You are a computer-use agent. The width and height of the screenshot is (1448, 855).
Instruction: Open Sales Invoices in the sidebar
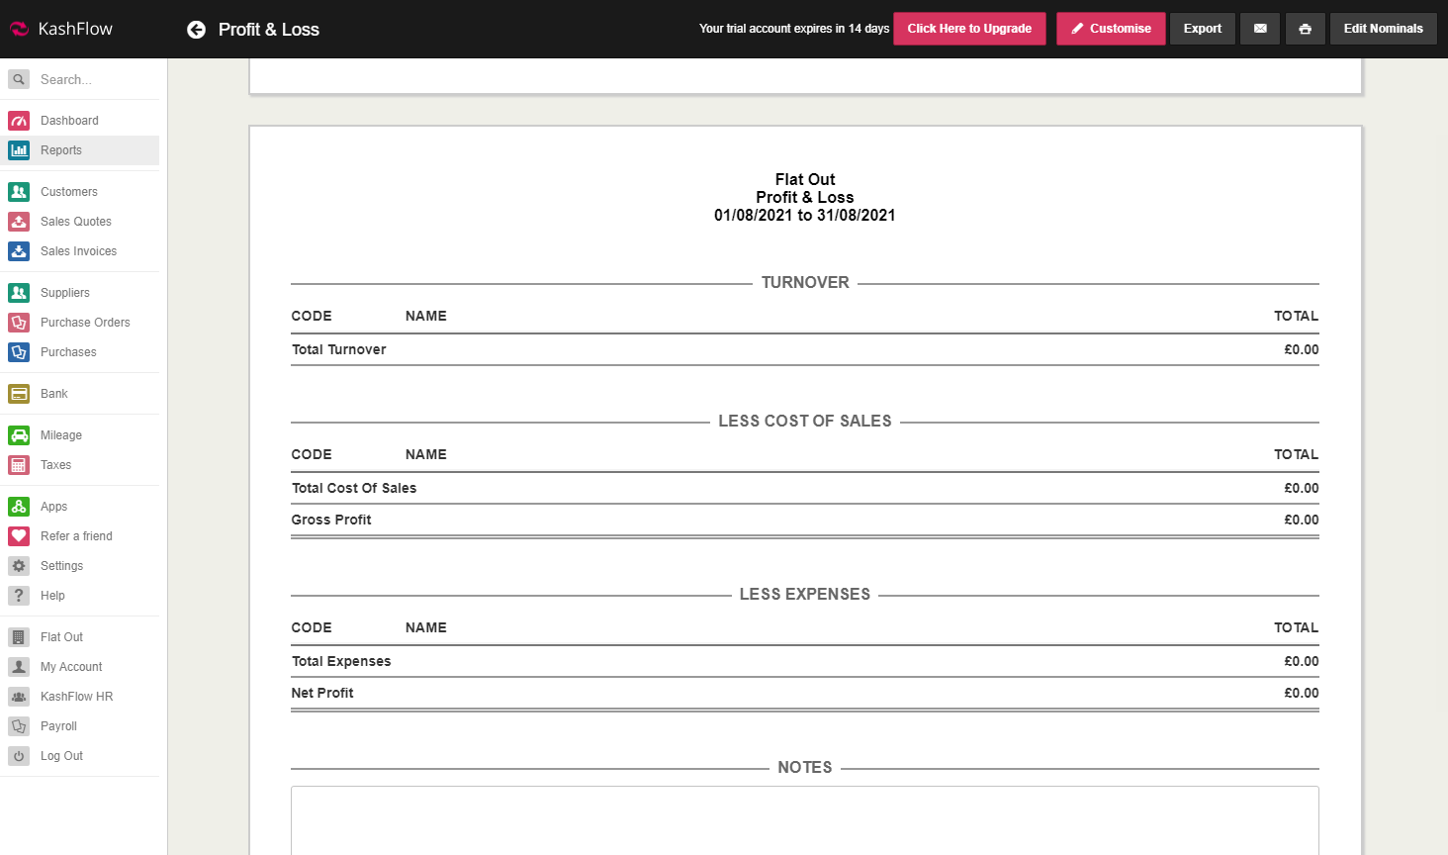tap(78, 251)
